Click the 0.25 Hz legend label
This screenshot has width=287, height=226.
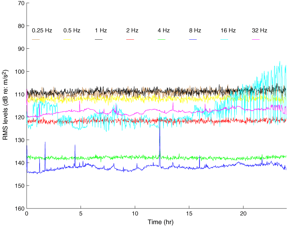click(x=42, y=30)
